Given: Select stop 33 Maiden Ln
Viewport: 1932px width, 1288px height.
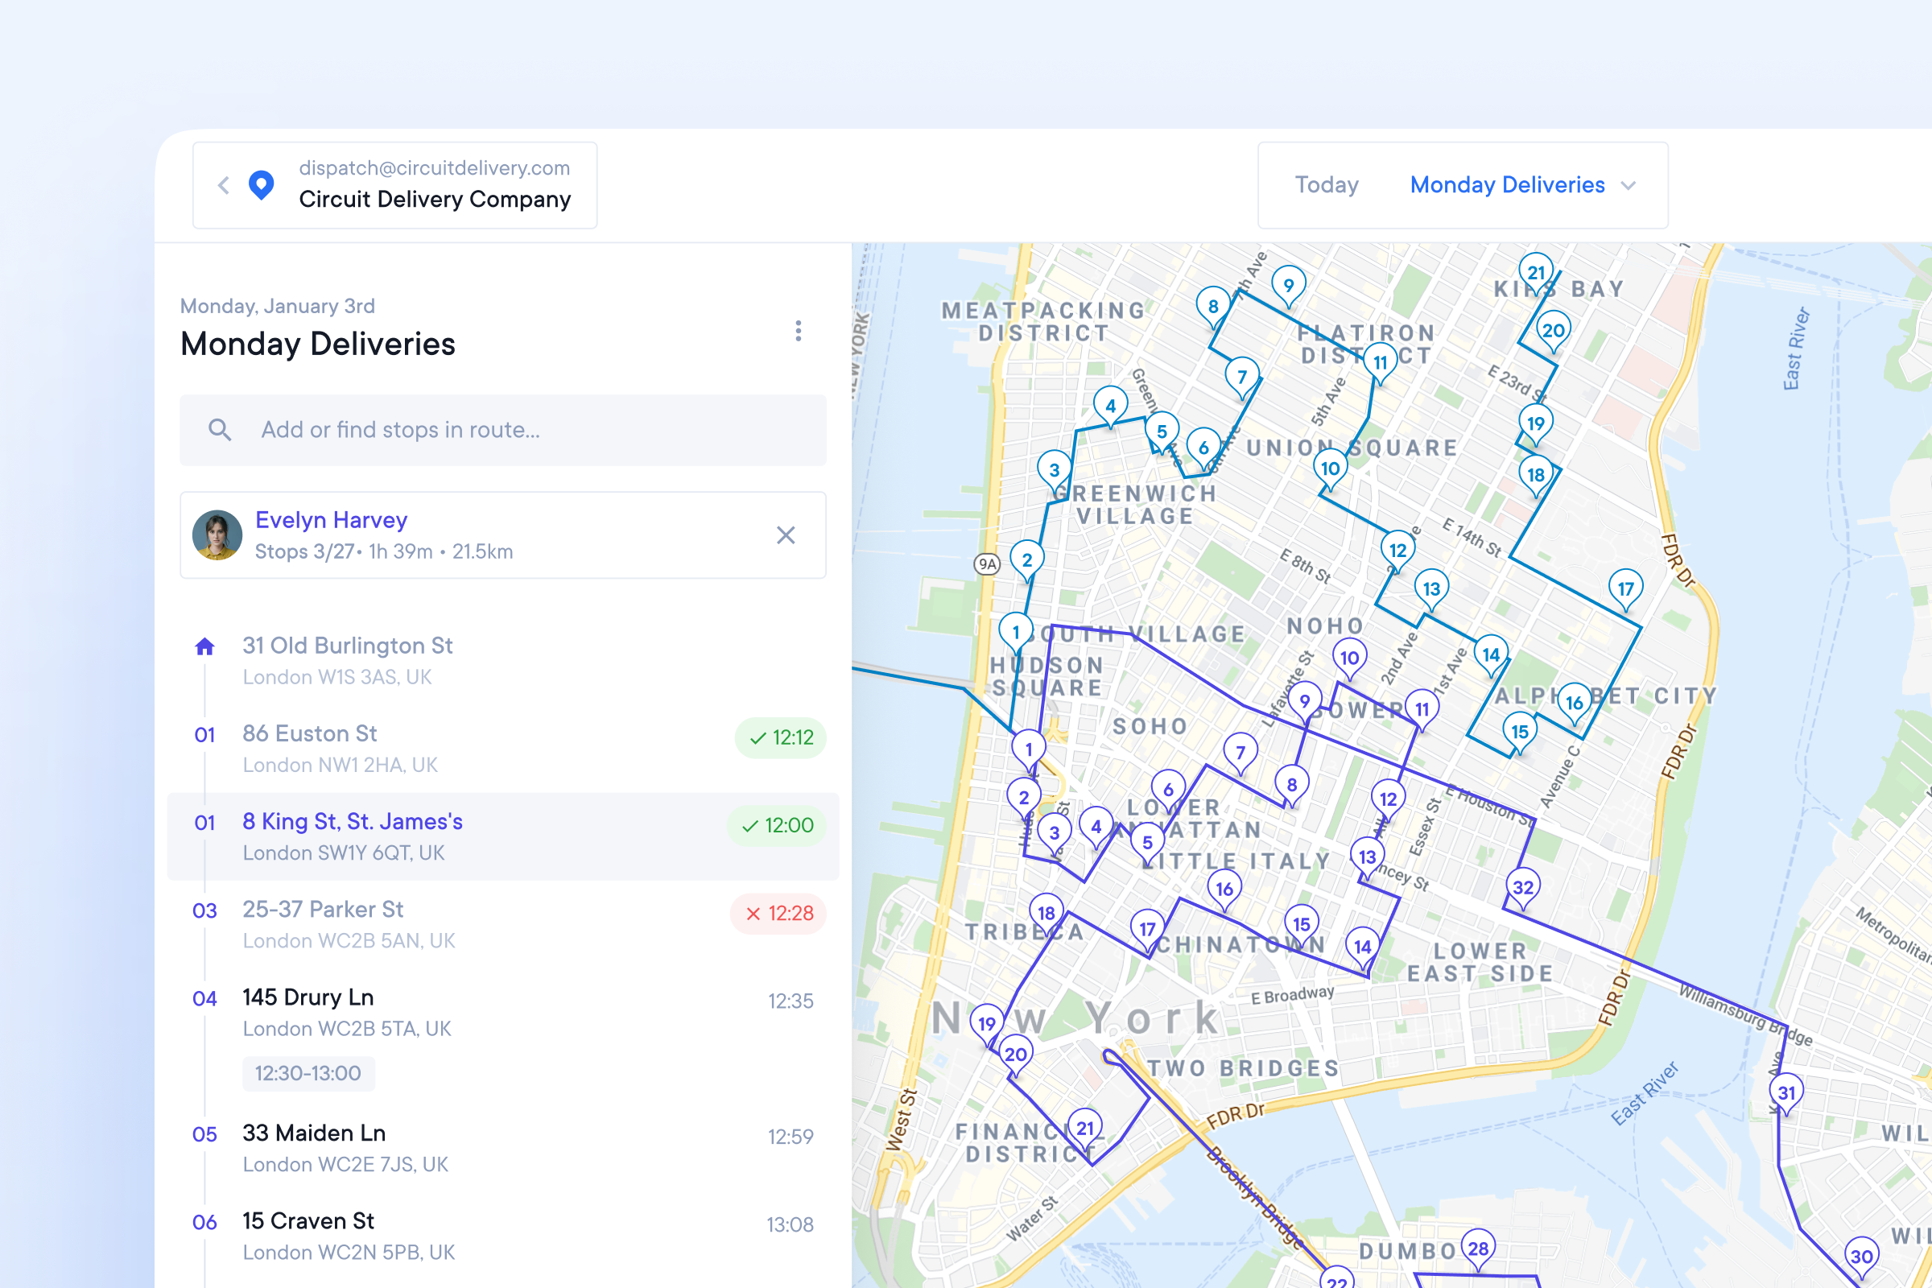Looking at the screenshot, I should click(502, 1148).
